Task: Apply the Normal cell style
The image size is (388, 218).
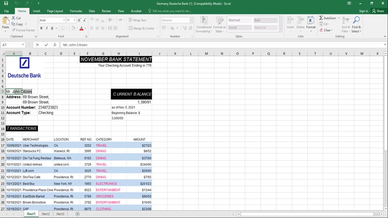Action: [x=239, y=20]
